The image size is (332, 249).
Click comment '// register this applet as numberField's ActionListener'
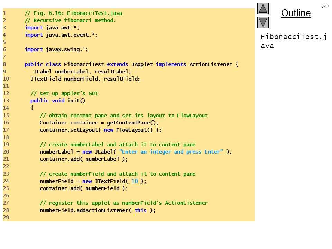tap(124, 203)
